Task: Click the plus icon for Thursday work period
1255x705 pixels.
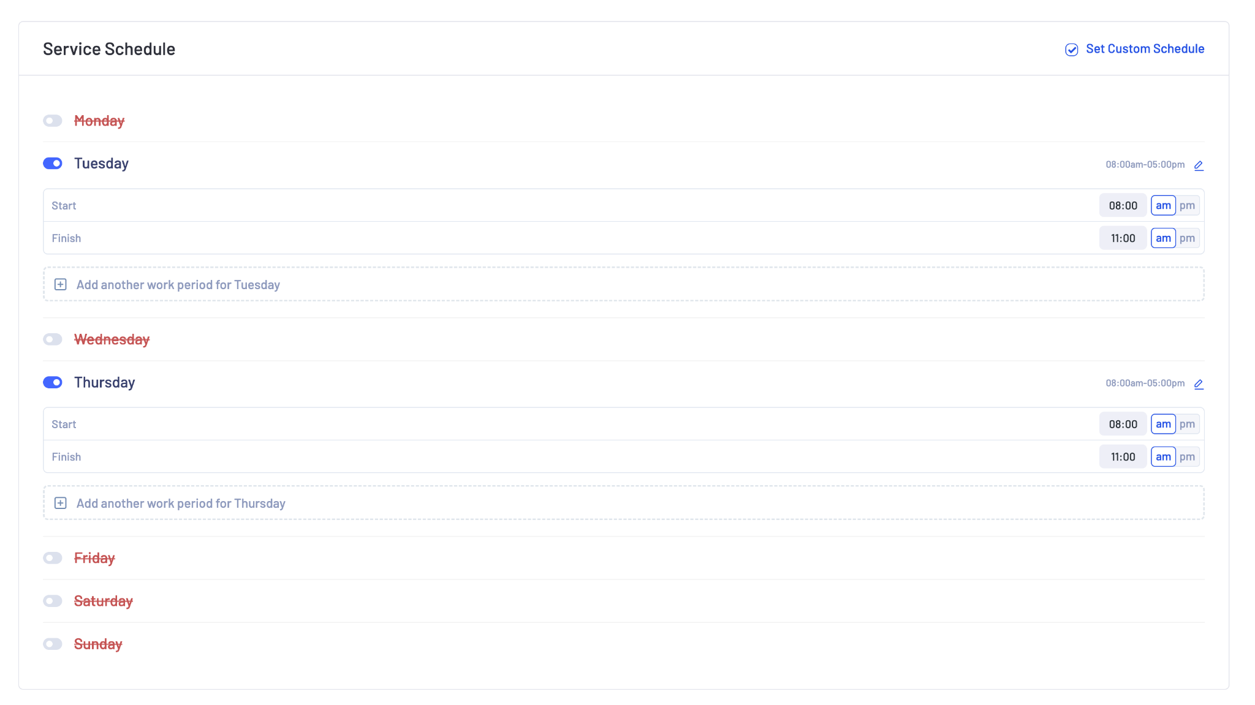Action: pos(59,502)
